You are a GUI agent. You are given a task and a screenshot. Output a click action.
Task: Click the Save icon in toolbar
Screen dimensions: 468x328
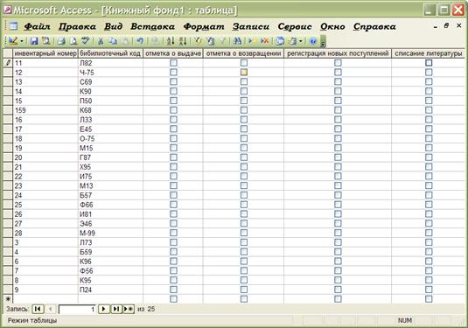pos(34,41)
